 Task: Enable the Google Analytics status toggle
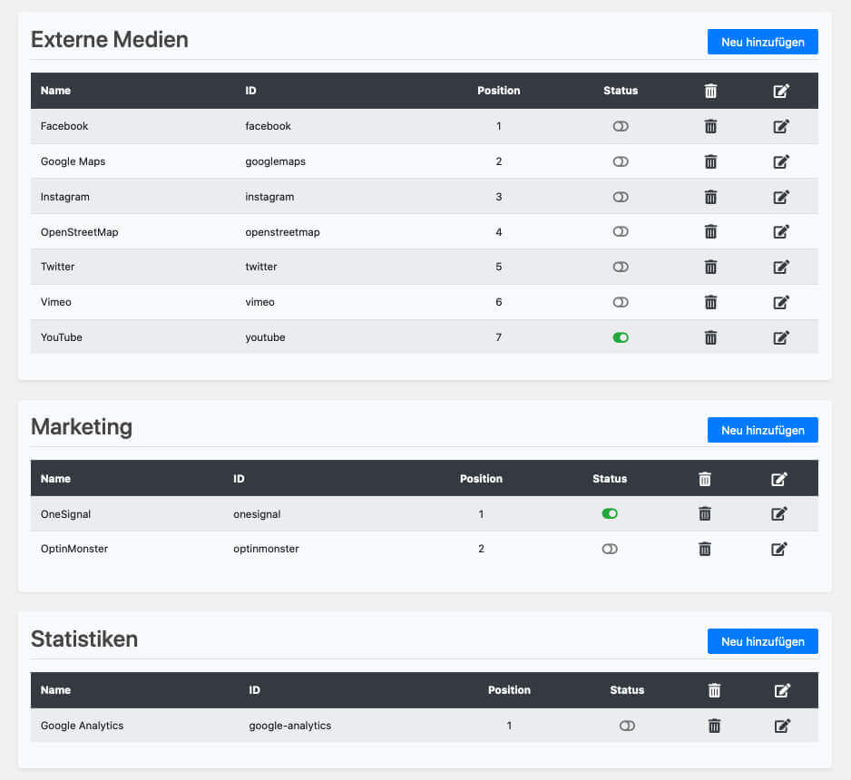627,726
